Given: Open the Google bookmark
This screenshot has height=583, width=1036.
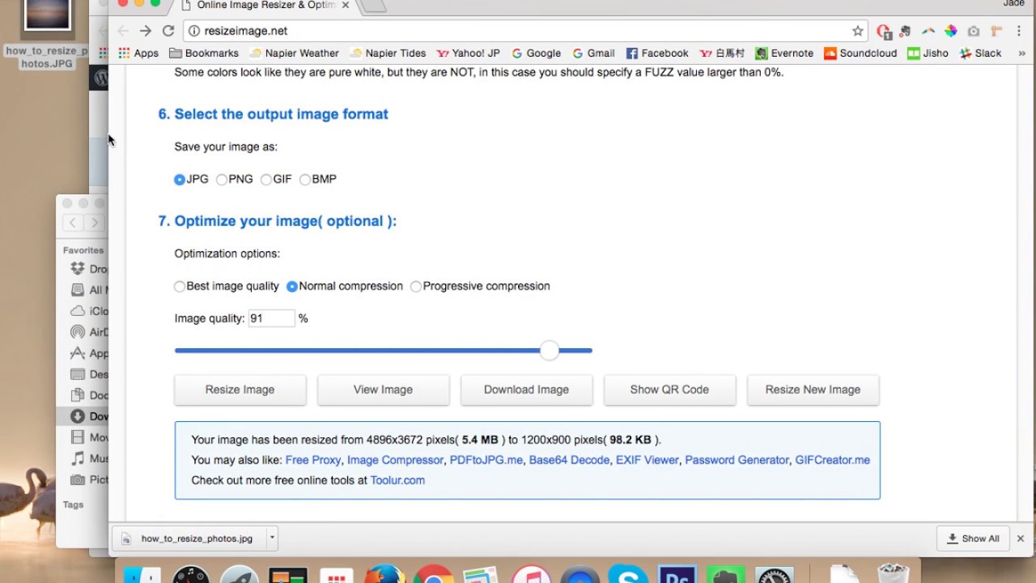Looking at the screenshot, I should (536, 53).
